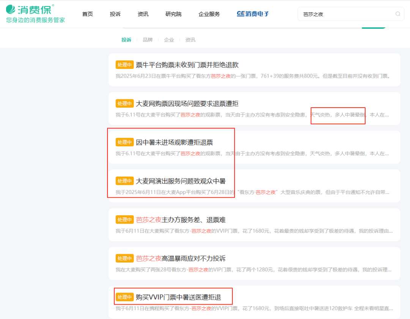Click the search magnifier icon
Screen dimensions: 410x319
[398, 14]
